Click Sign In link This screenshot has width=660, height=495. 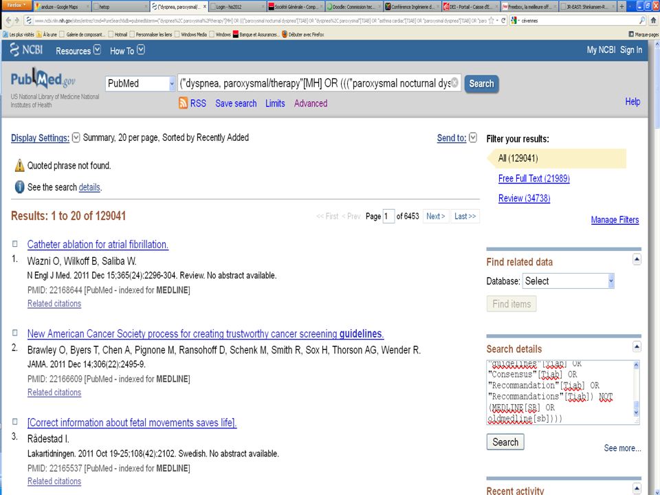coord(631,49)
